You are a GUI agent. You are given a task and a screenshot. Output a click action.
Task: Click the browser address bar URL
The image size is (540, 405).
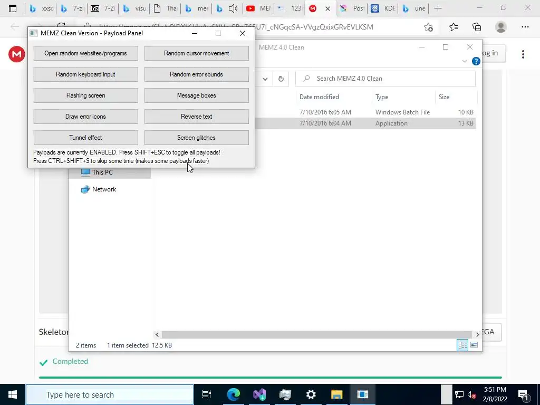236,27
